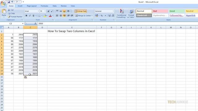Apply the Comma Style format

[x=105, y=16]
